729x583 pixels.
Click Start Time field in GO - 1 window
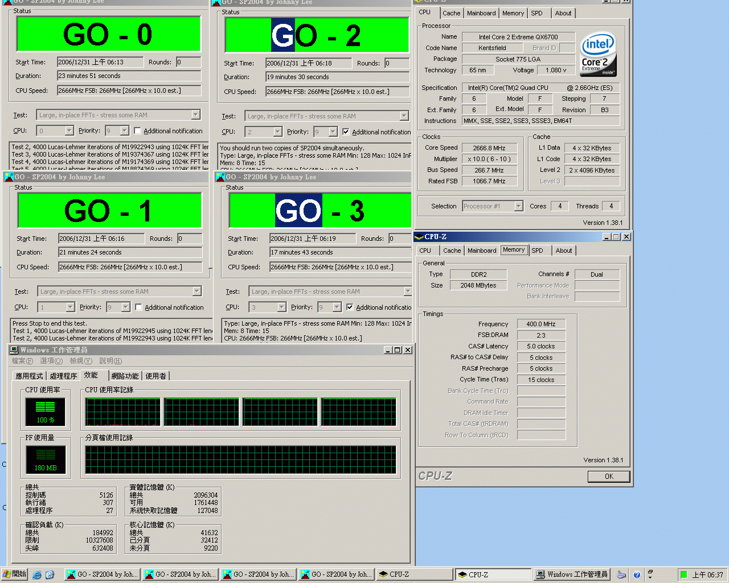[101, 239]
